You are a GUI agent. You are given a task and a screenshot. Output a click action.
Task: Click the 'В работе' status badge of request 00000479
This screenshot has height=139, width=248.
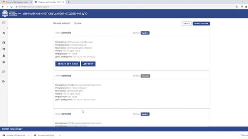(145, 33)
